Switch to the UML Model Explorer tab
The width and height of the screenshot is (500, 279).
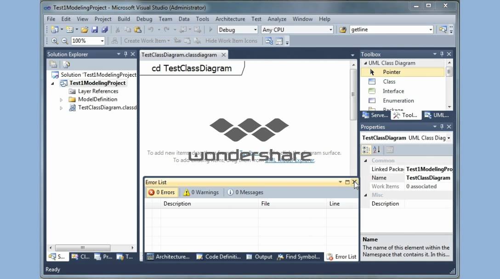tap(437, 115)
